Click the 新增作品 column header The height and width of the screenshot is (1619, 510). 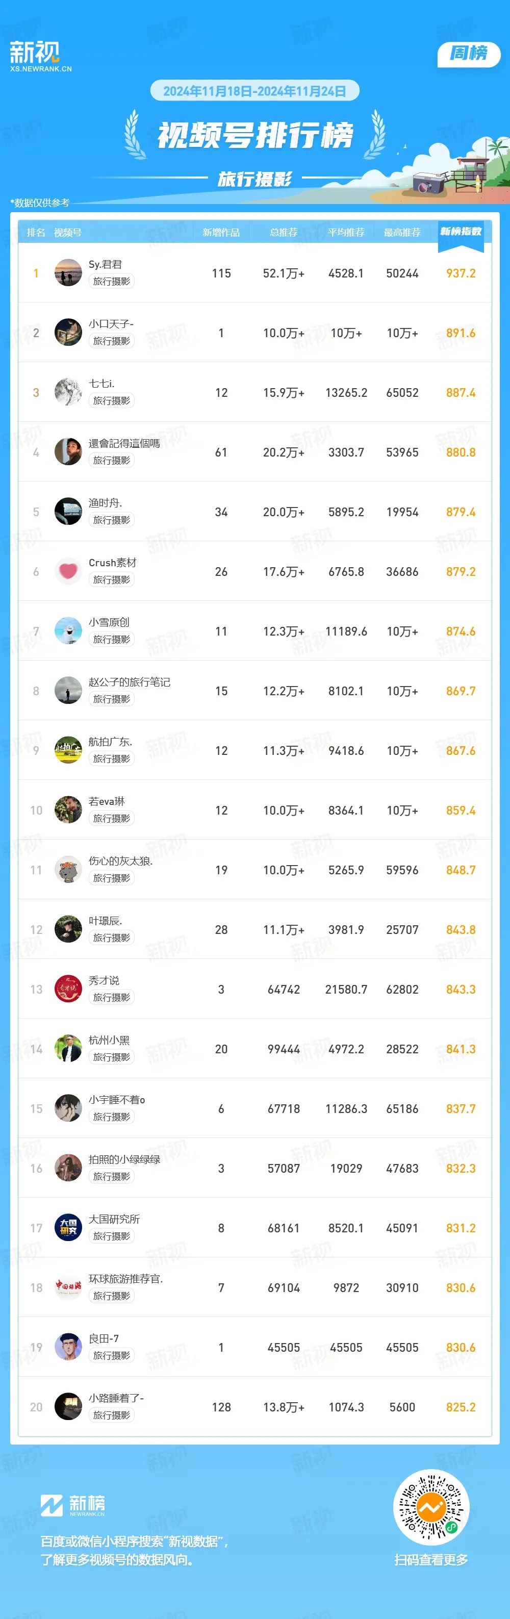coord(221,233)
